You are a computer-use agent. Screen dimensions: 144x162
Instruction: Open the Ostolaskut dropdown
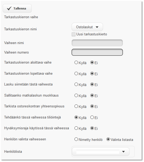pyautogui.click(x=87, y=27)
